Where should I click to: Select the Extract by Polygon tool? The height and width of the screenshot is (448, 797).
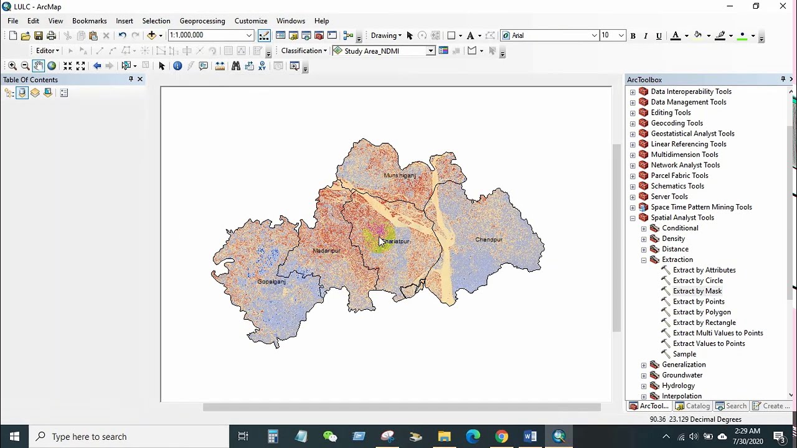tap(696, 312)
